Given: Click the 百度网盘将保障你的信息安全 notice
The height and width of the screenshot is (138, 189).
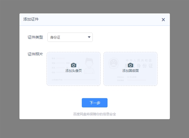Looking at the screenshot, I should click(x=94, y=114).
